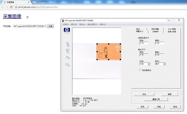Click the 反色 invert button
The height and width of the screenshot is (114, 187).
tap(144, 94)
